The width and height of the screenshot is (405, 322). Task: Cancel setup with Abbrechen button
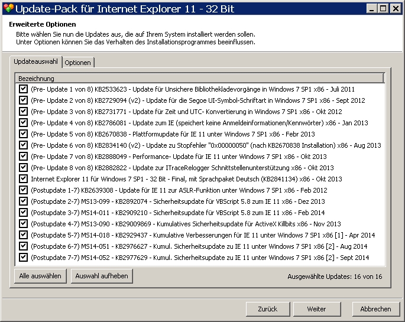pyautogui.click(x=375, y=308)
